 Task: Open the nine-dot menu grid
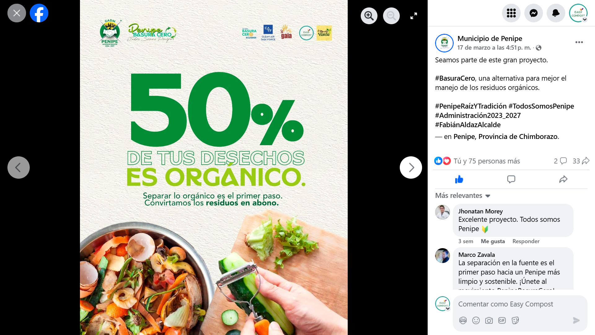(511, 13)
